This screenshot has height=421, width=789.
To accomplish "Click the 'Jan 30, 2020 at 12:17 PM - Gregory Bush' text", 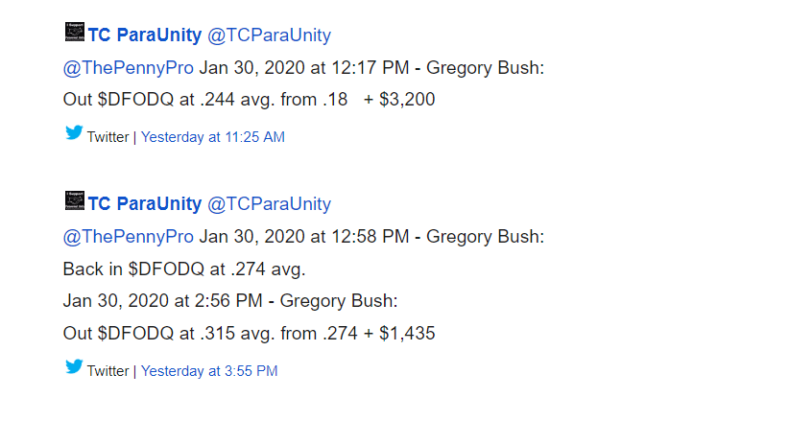I will click(x=371, y=68).
